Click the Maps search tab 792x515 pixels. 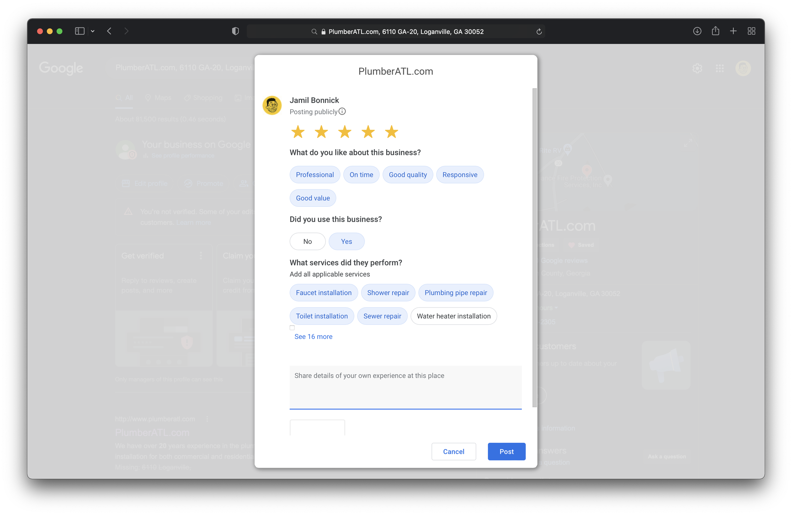pyautogui.click(x=158, y=98)
